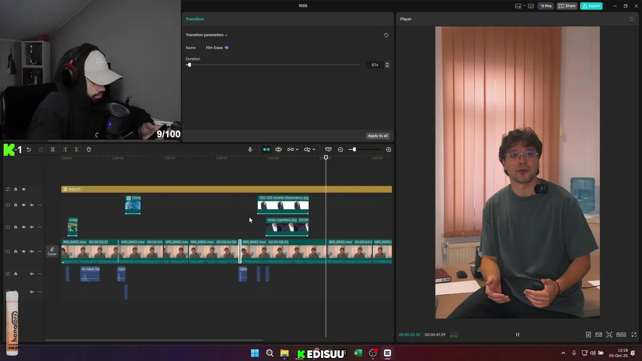
Task: Click the Apply to all button
Action: click(378, 136)
